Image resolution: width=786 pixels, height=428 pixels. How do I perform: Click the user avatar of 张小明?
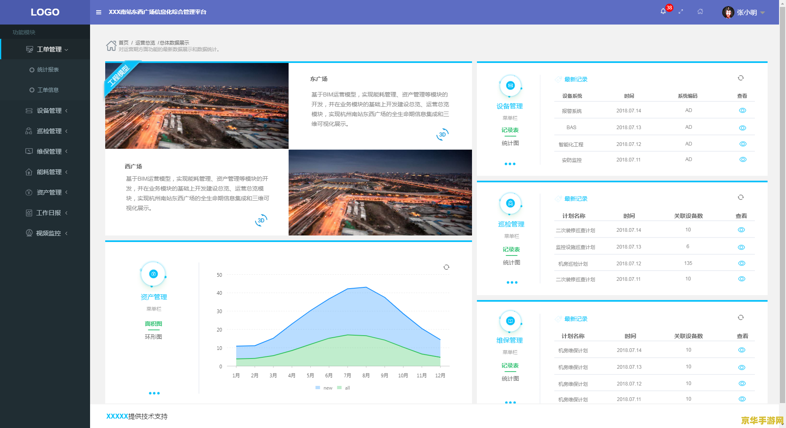[728, 12]
